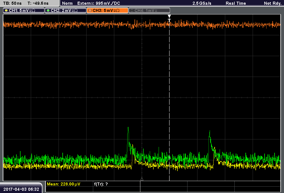This screenshot has height=193, width=284.
Task: Click the yellow dot on the CH1 tab
Action: (x=6, y=11)
